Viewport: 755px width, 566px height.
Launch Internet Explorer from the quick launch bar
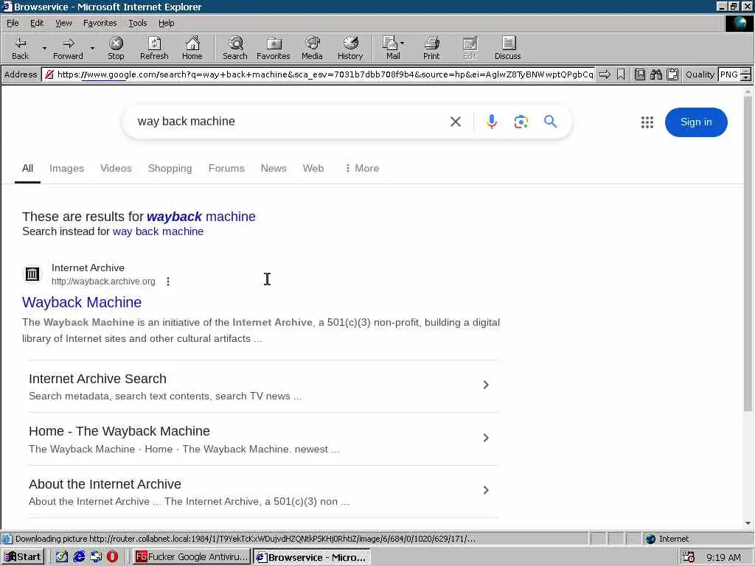coord(79,557)
